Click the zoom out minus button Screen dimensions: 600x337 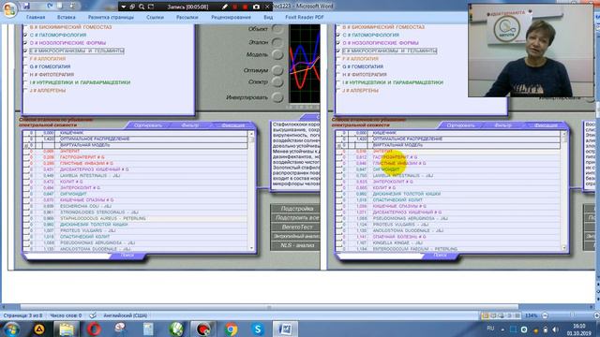click(x=545, y=315)
